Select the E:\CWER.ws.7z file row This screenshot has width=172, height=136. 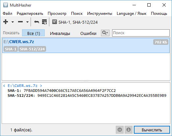click(x=86, y=45)
